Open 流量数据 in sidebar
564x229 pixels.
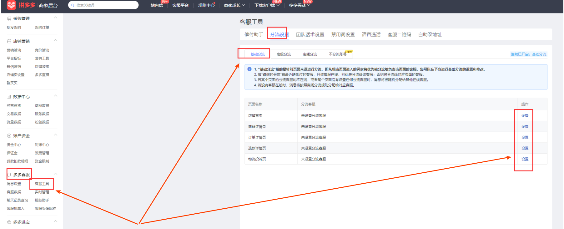point(14,122)
